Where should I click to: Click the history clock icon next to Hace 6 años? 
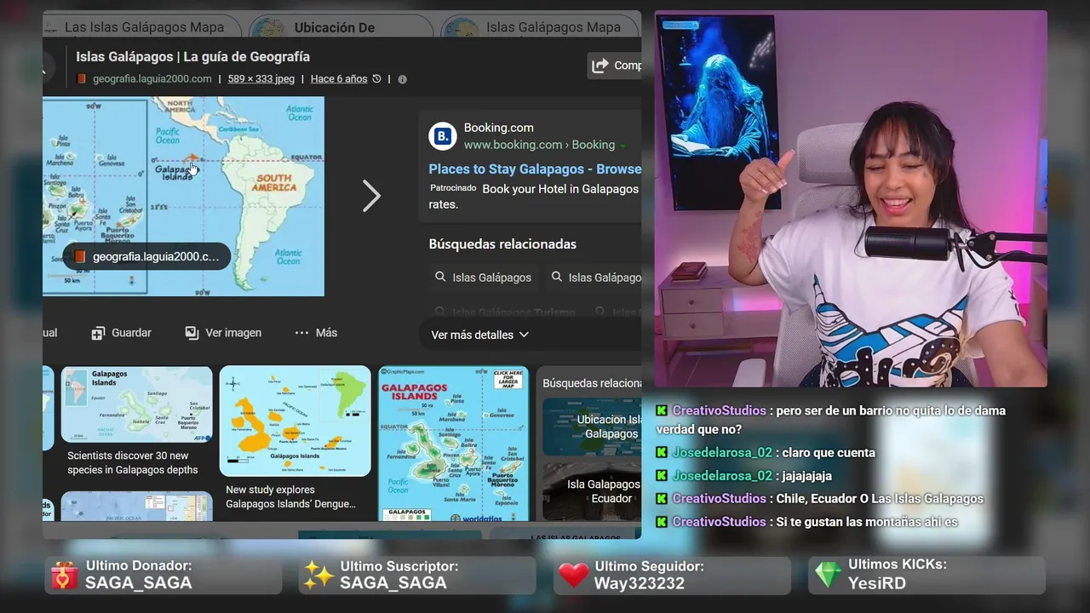coord(376,78)
